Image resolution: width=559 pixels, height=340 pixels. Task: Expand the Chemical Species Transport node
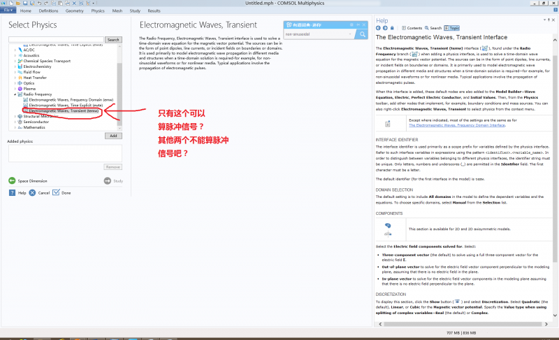[15, 61]
